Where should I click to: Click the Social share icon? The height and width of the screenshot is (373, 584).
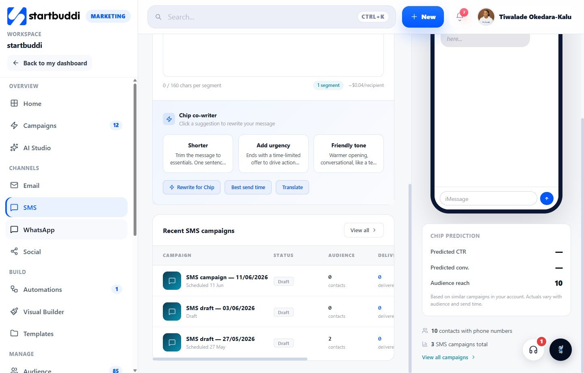pos(14,251)
